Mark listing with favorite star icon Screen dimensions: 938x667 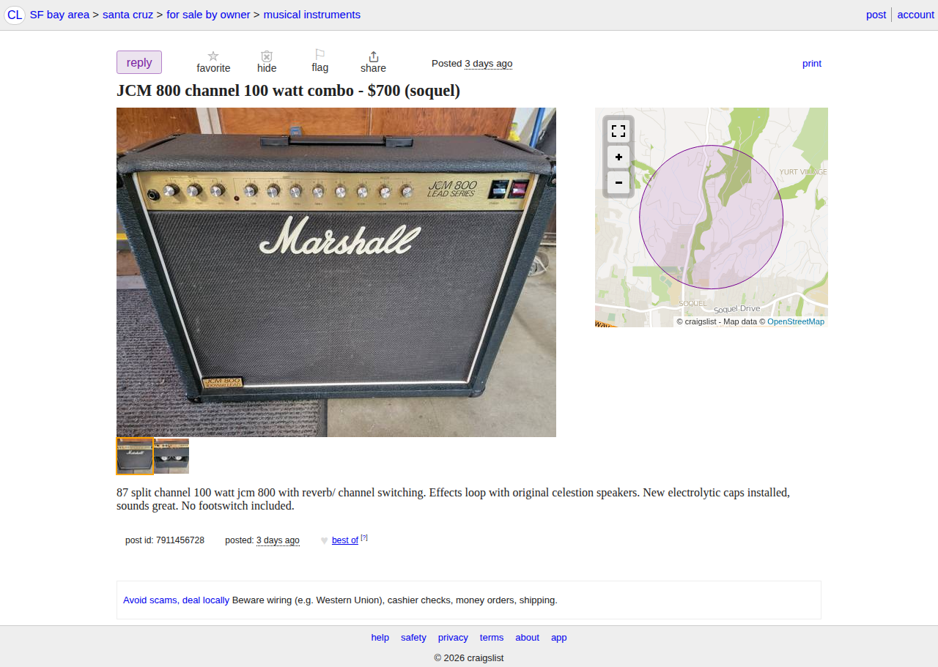coord(213,56)
